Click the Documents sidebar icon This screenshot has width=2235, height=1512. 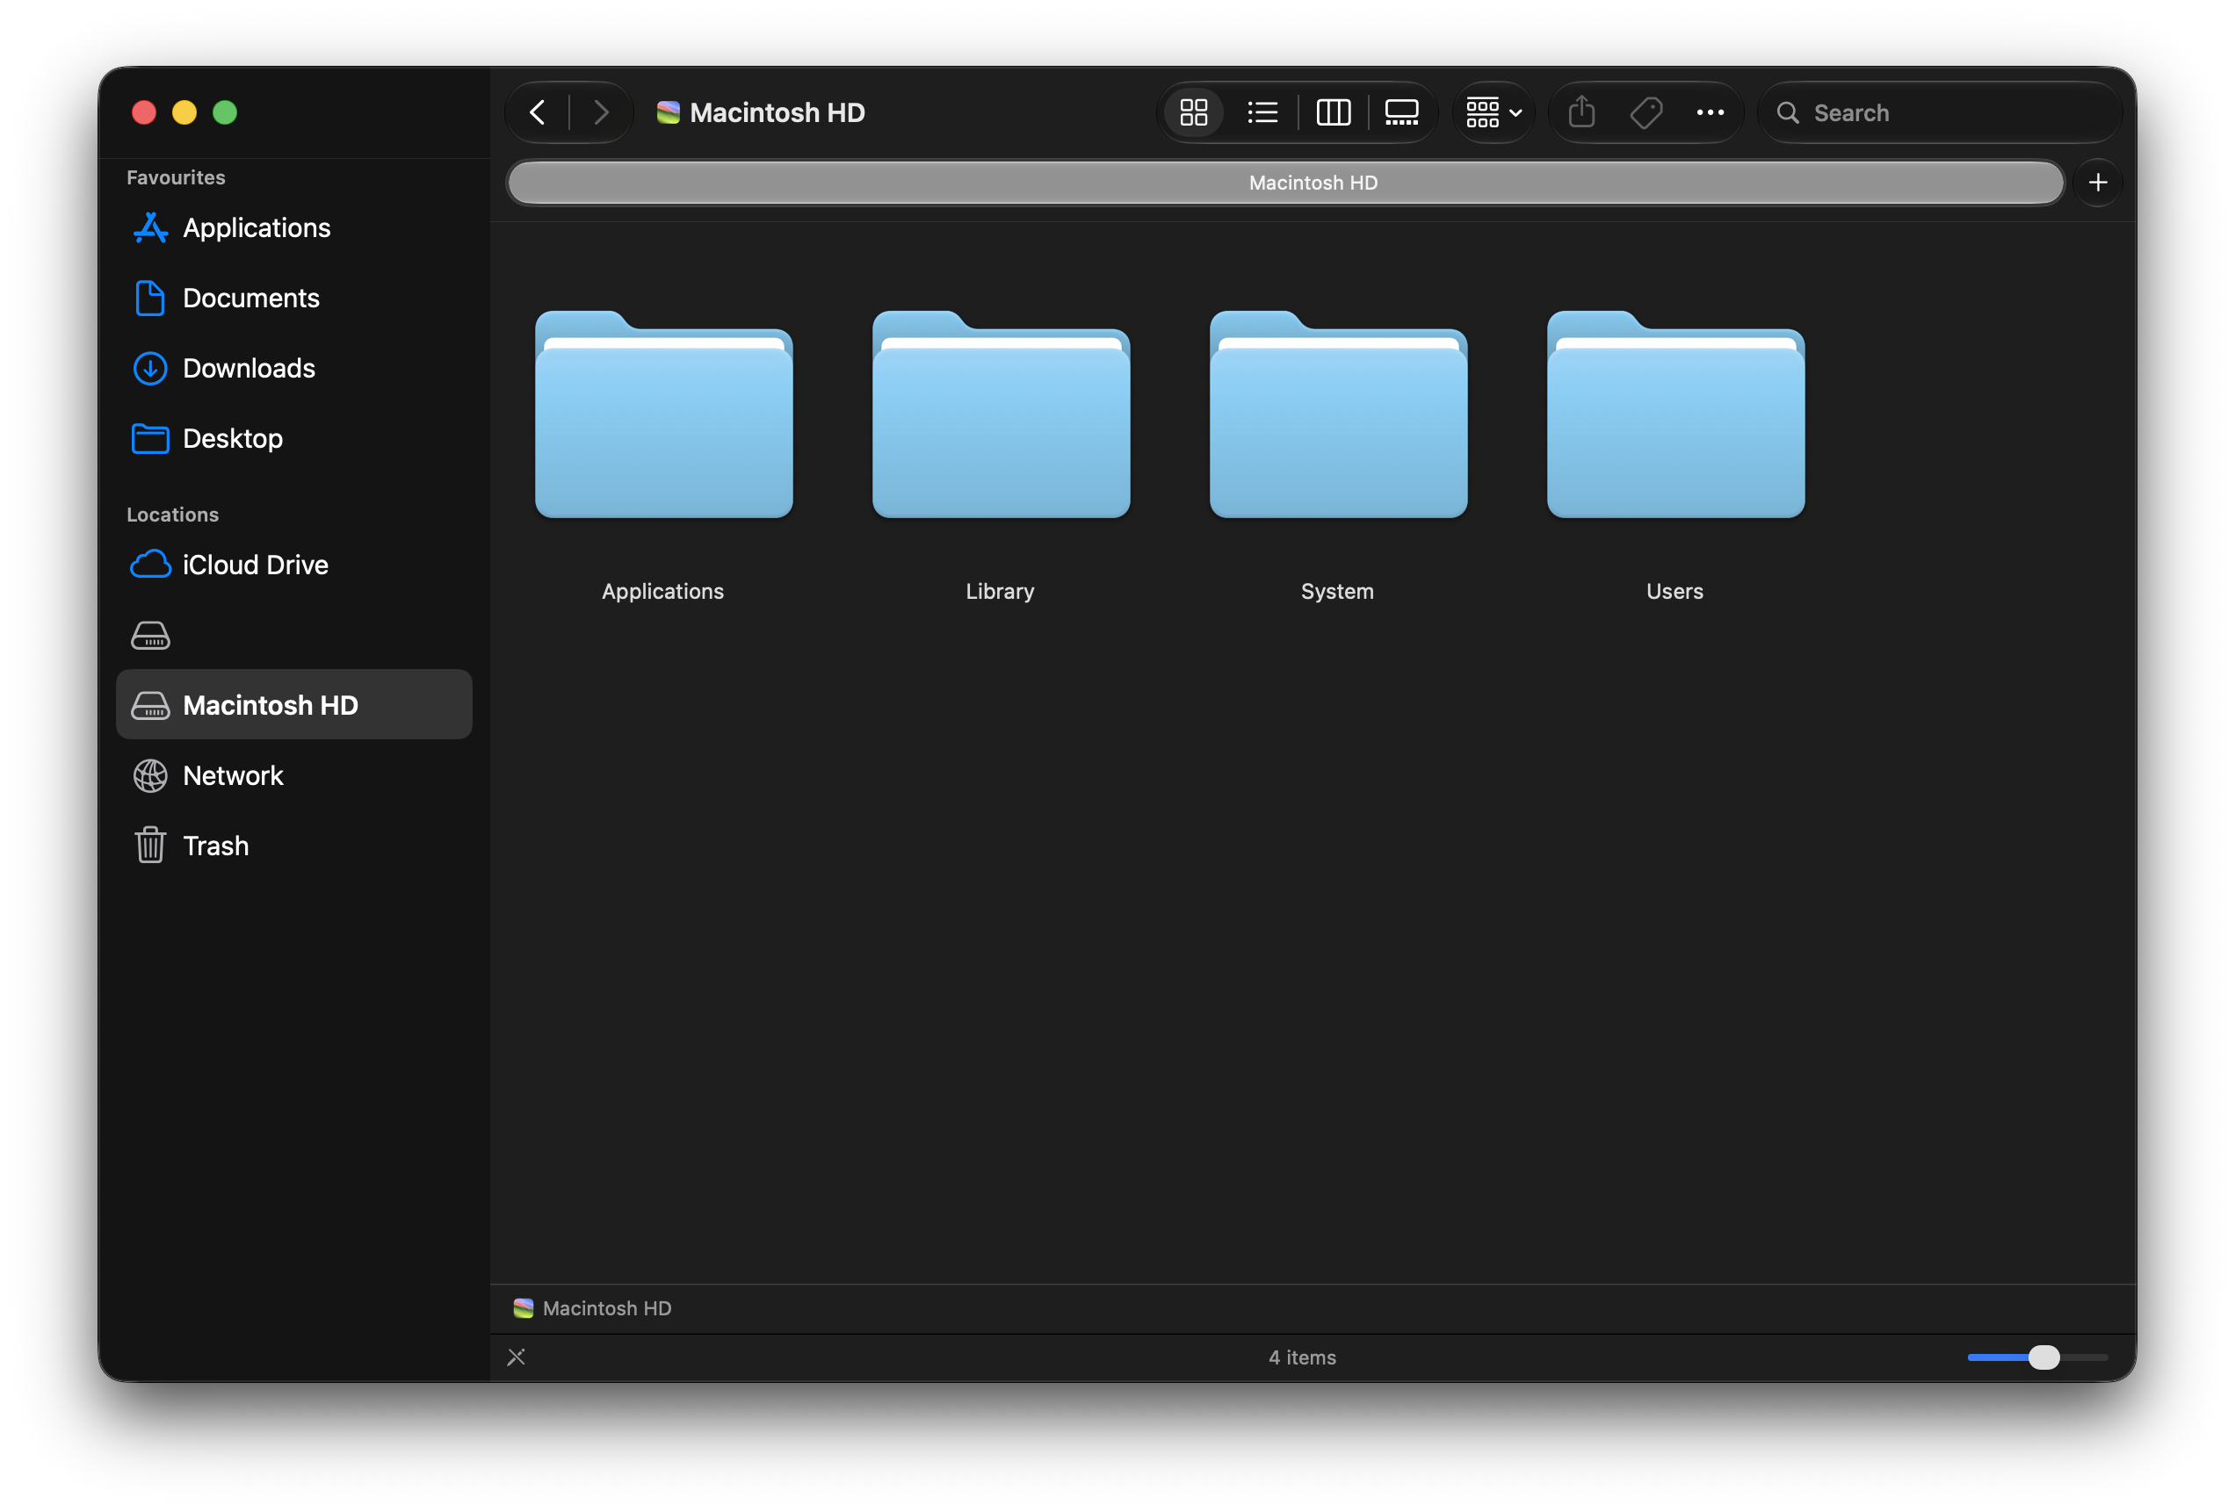tap(150, 298)
